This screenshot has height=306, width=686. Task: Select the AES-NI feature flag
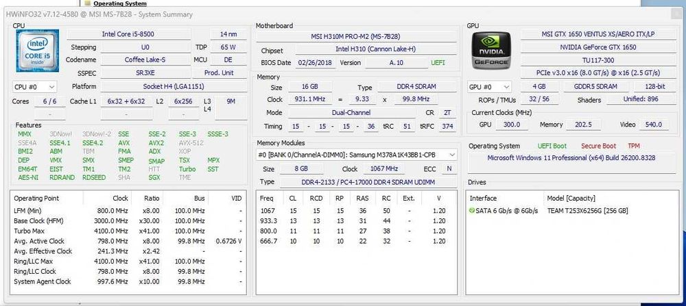tap(28, 178)
